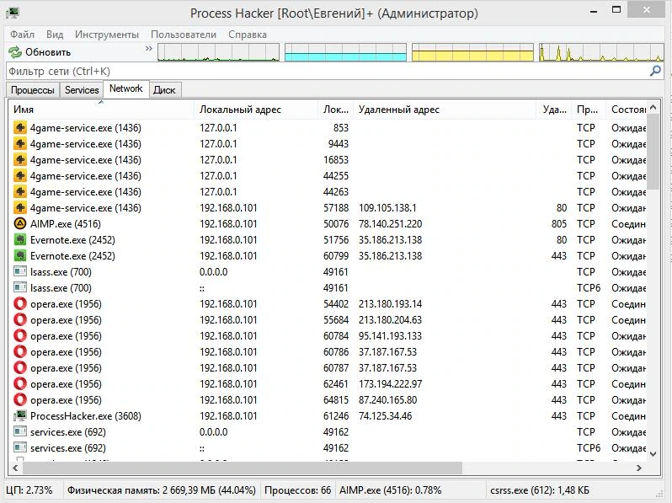Click the vertical scrollbar thumb

pyautogui.click(x=653, y=152)
